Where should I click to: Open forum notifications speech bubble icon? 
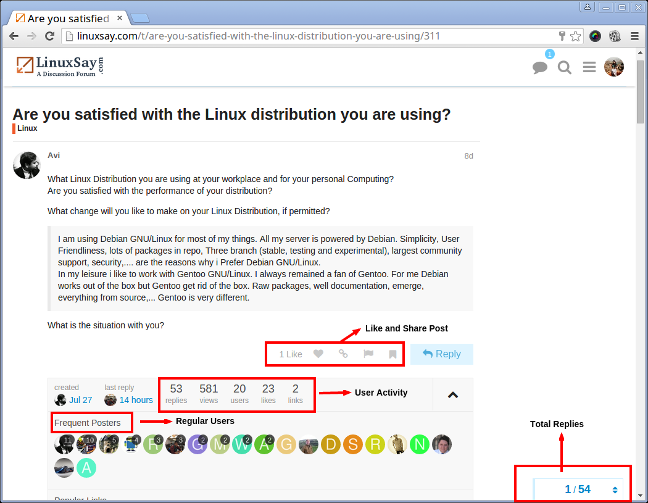click(540, 67)
